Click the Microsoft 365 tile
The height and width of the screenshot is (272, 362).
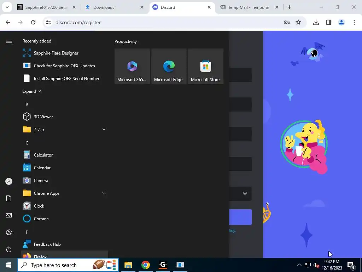[132, 66]
